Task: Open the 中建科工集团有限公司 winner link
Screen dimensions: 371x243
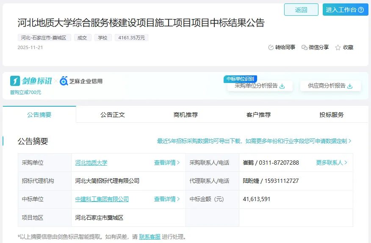Action: coord(102,199)
